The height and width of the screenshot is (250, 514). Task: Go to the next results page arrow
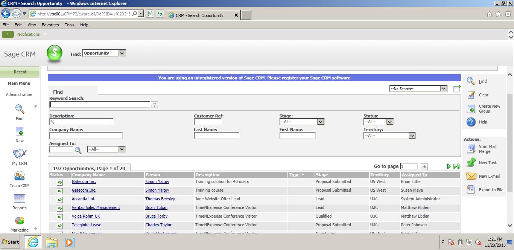click(448, 166)
